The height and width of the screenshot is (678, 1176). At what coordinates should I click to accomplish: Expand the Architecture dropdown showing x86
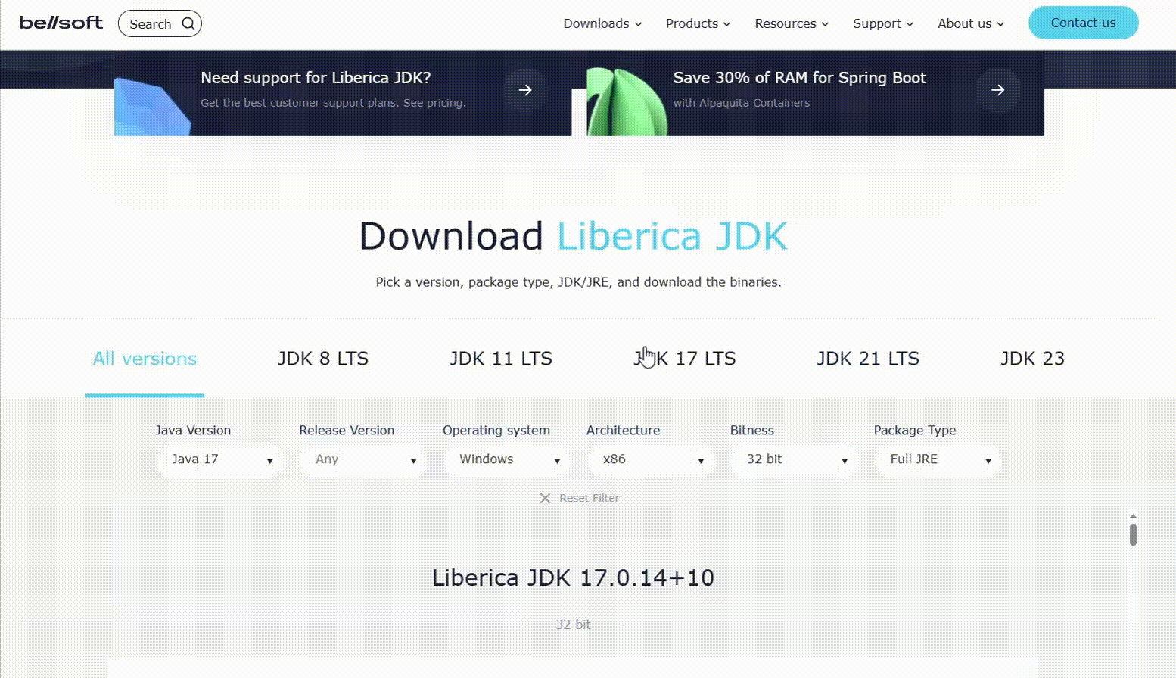(x=651, y=459)
